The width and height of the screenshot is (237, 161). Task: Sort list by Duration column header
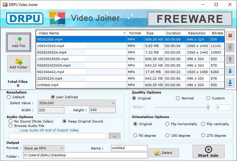[175, 33]
